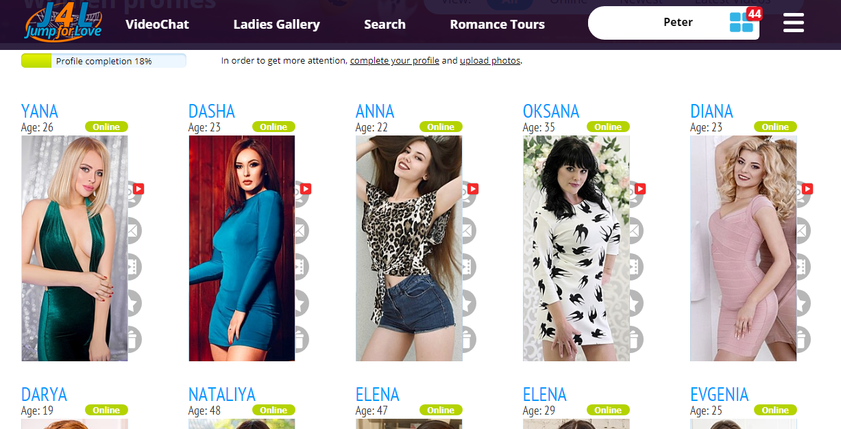
Task: Open the Peter account menu
Action: tap(678, 22)
